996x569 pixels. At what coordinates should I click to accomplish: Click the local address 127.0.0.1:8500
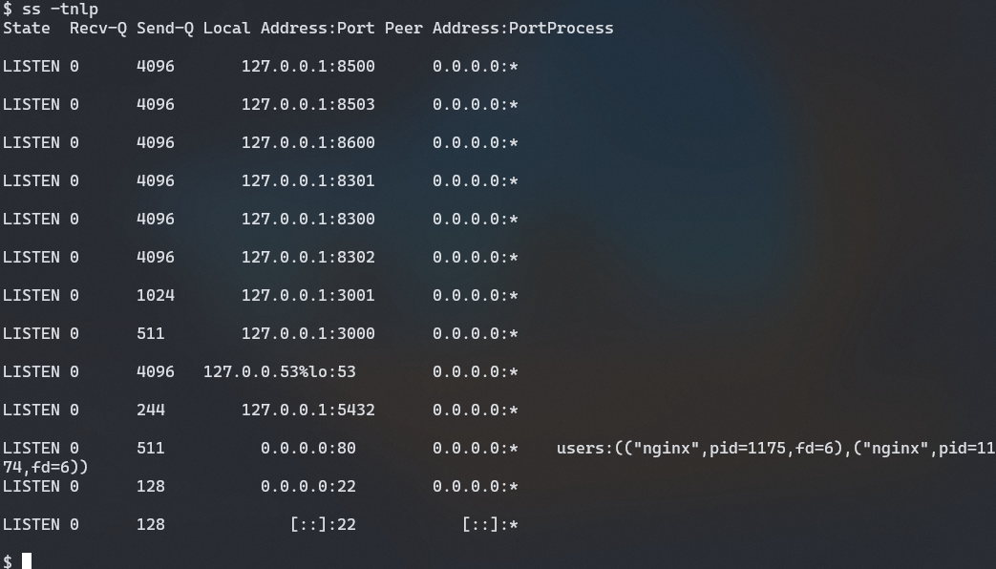(307, 66)
